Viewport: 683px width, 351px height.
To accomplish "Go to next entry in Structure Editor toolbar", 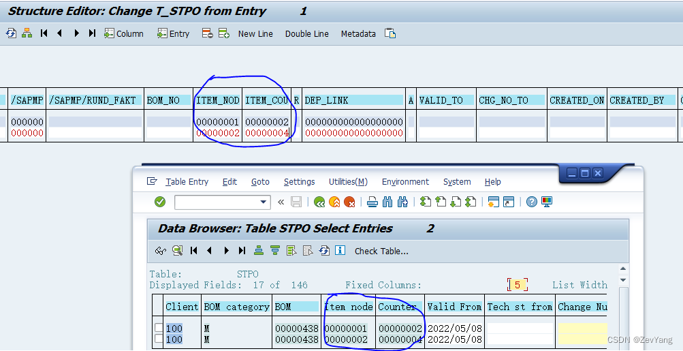I will click(x=76, y=33).
